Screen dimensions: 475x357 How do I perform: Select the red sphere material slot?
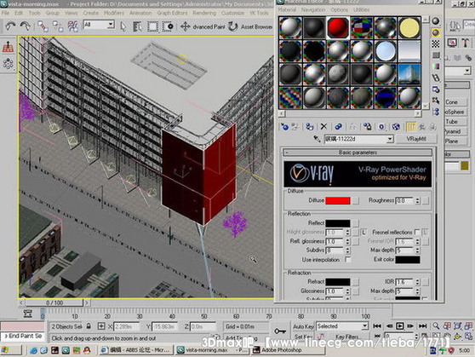tap(338, 27)
